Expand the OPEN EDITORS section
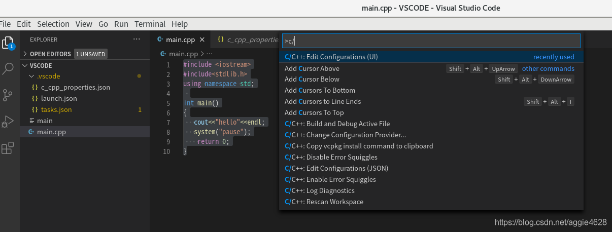612x232 pixels. click(26, 54)
